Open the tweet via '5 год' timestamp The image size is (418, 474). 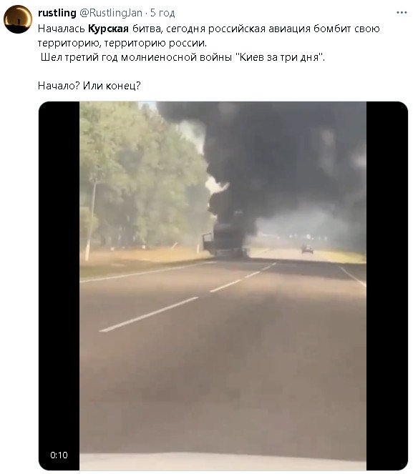pos(162,13)
